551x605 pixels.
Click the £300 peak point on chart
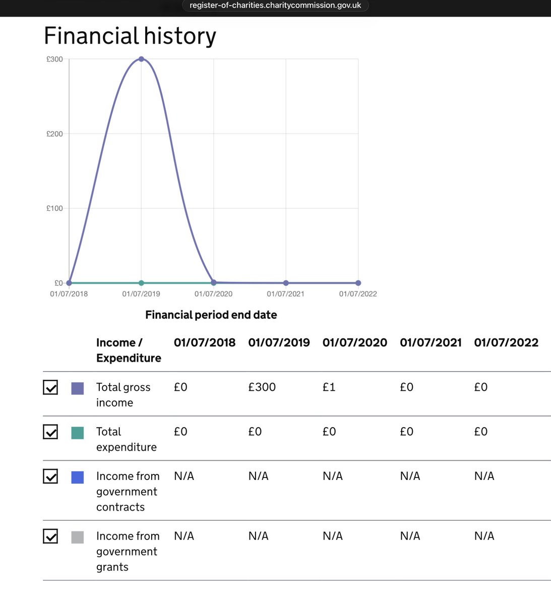point(141,59)
